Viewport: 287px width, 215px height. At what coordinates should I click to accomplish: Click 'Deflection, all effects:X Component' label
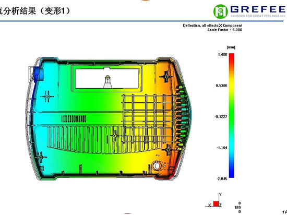(x=212, y=26)
